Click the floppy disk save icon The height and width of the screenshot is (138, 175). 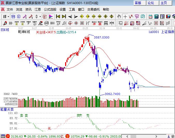click(x=169, y=17)
